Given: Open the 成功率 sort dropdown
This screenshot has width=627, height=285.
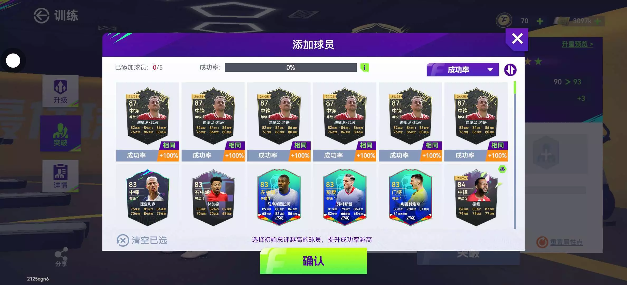Looking at the screenshot, I should pos(463,70).
